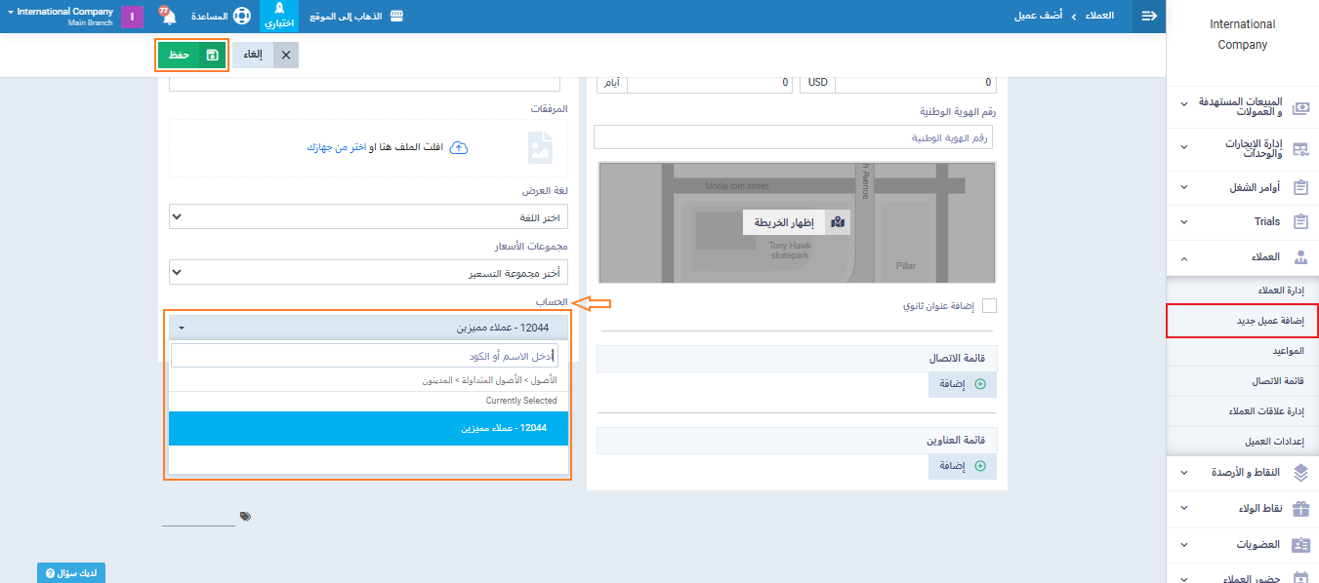Click the green save button
The width and height of the screenshot is (1319, 583).
pyautogui.click(x=192, y=56)
